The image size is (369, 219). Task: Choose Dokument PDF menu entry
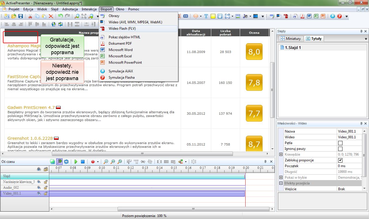click(x=138, y=44)
